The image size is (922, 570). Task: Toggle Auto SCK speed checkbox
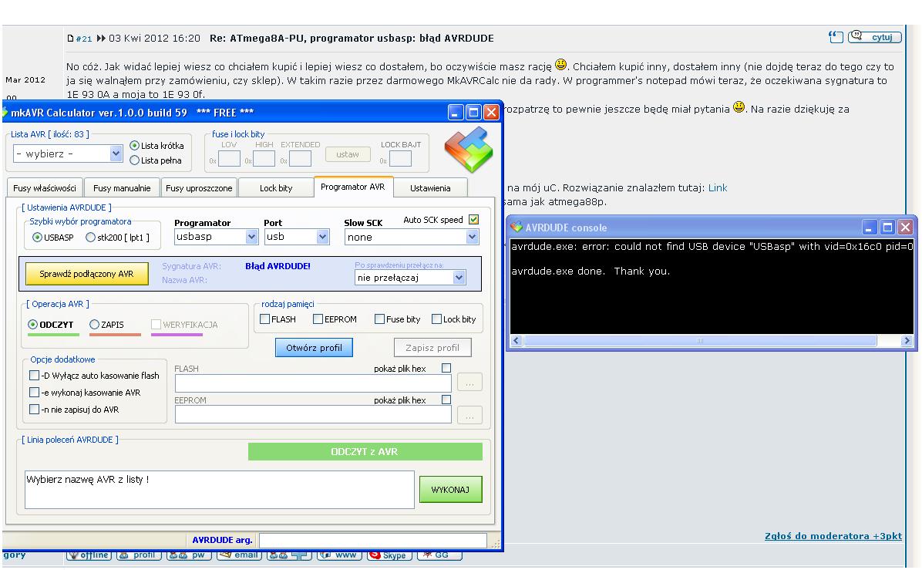(473, 219)
